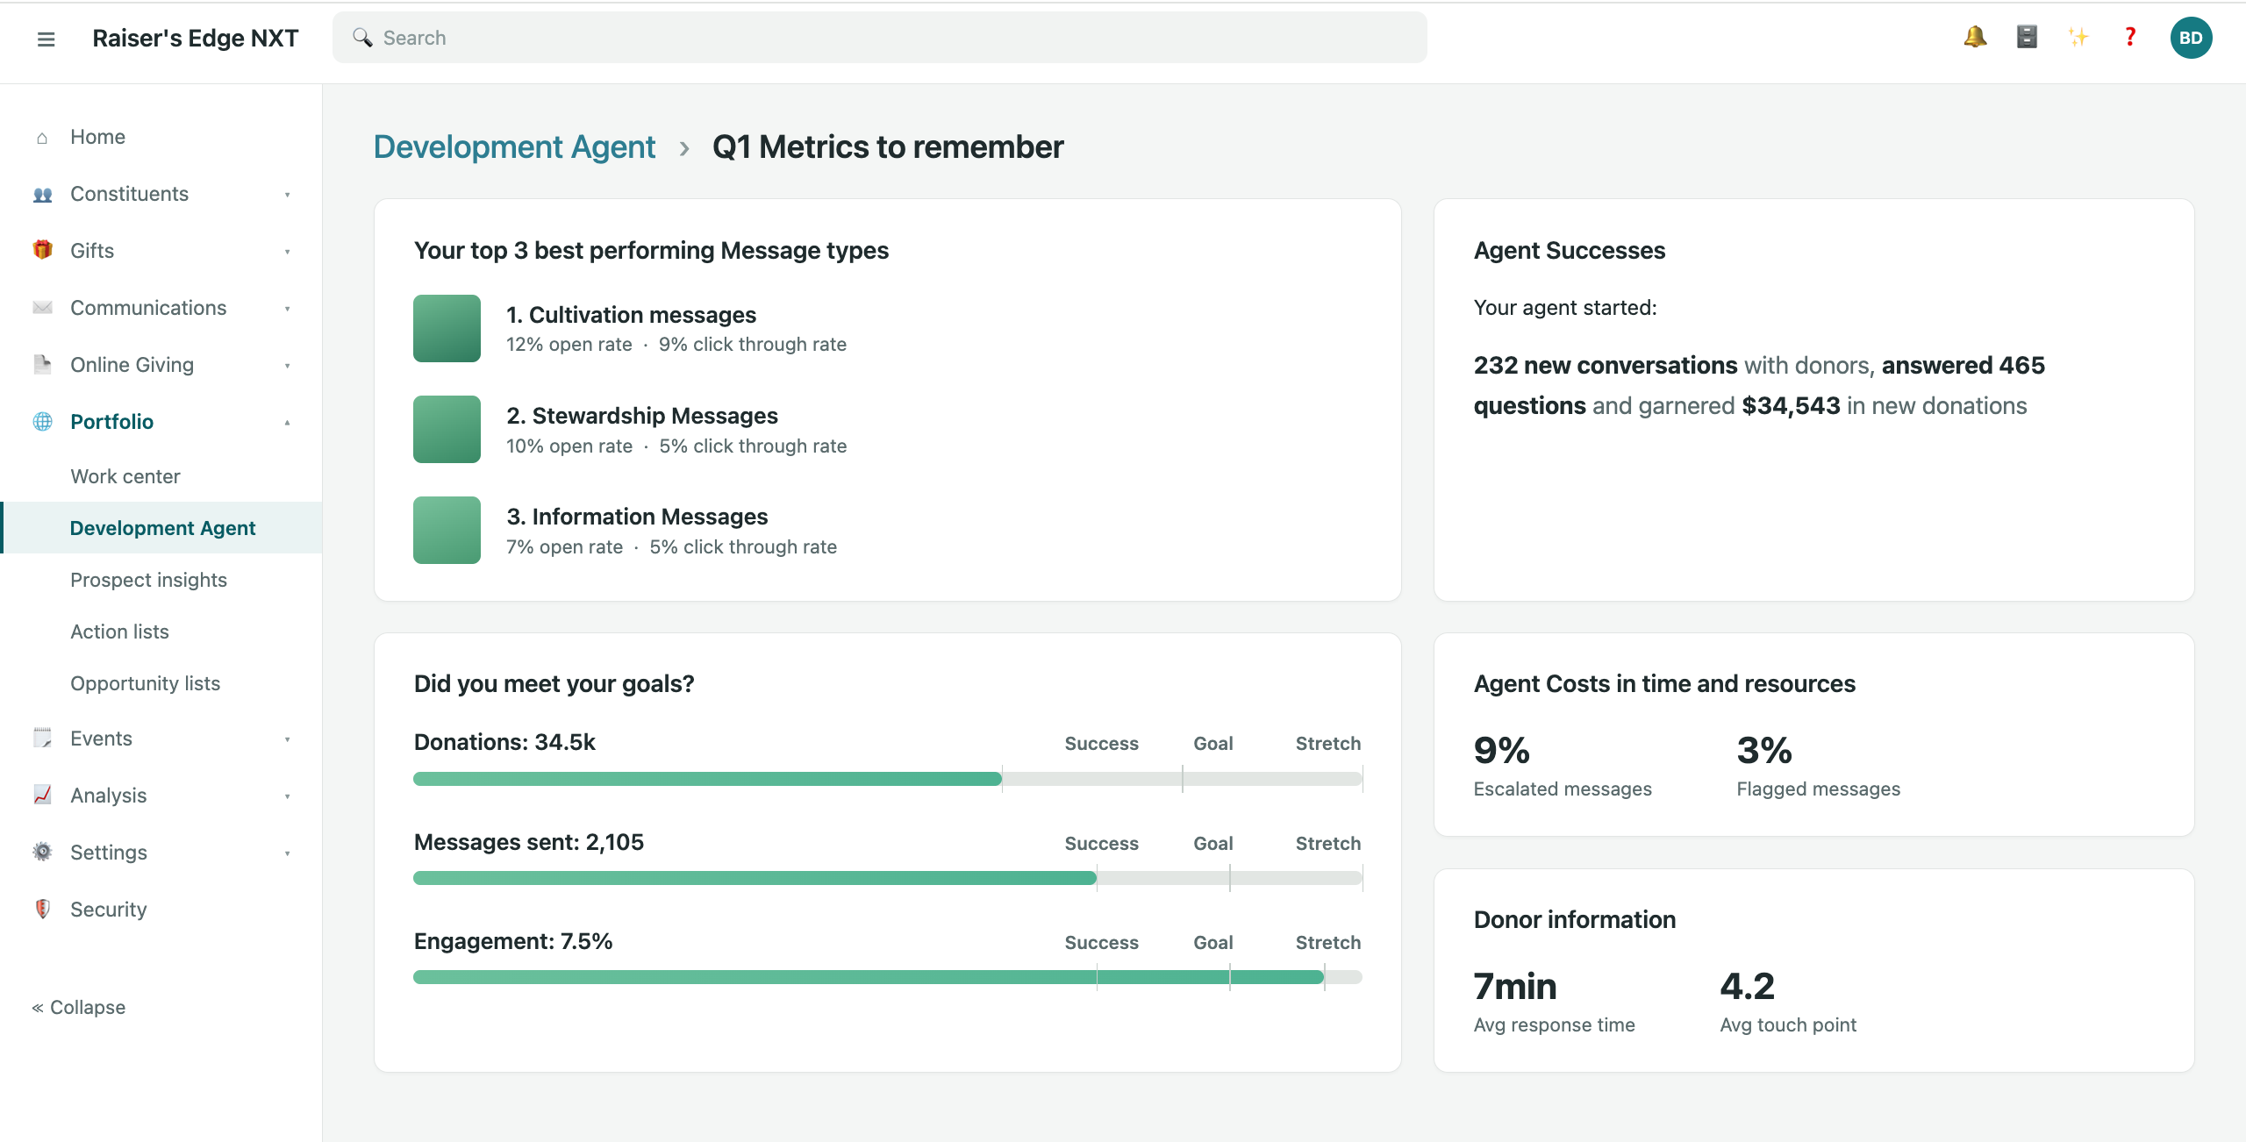Click the Settings gear icon
This screenshot has width=2246, height=1142.
coord(42,853)
